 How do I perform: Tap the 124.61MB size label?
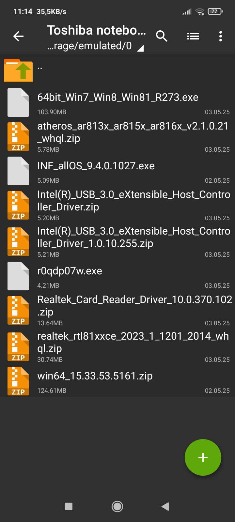(52, 391)
